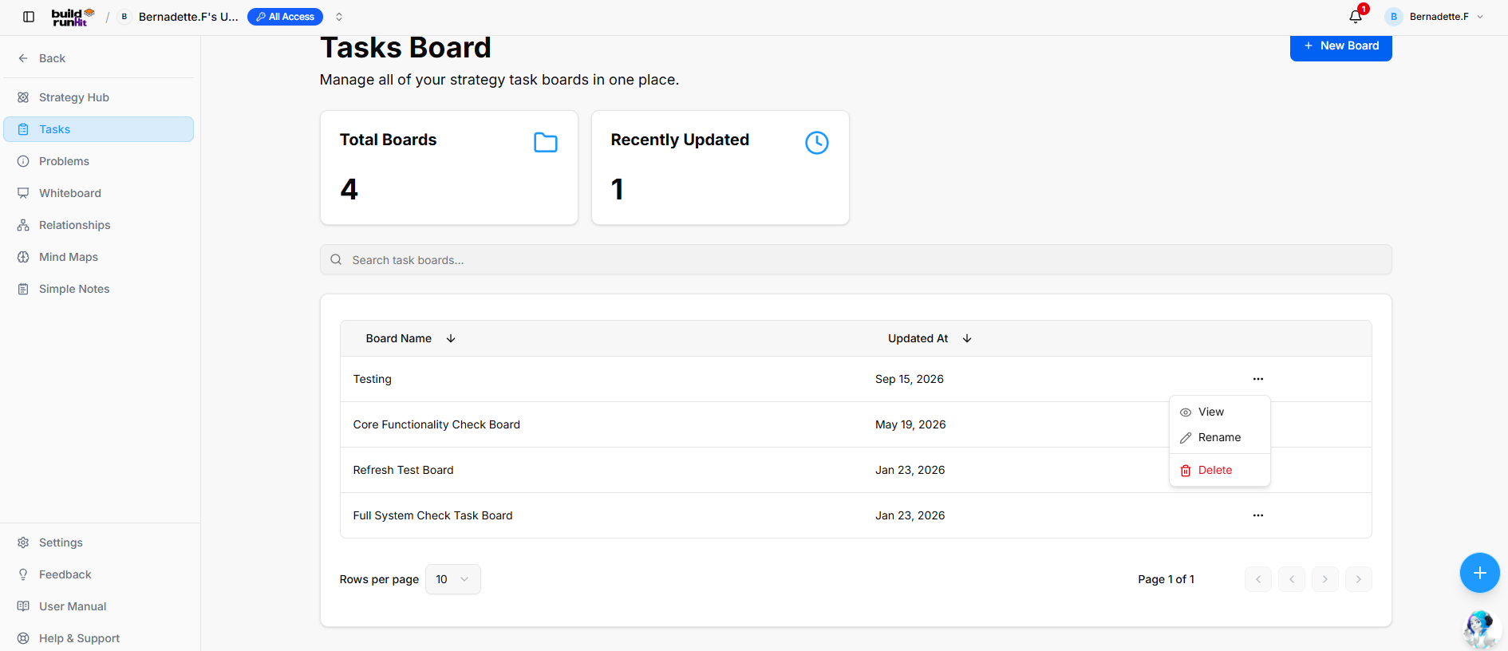This screenshot has height=651, width=1508.
Task: Sort by Board Name column
Action: 410,338
